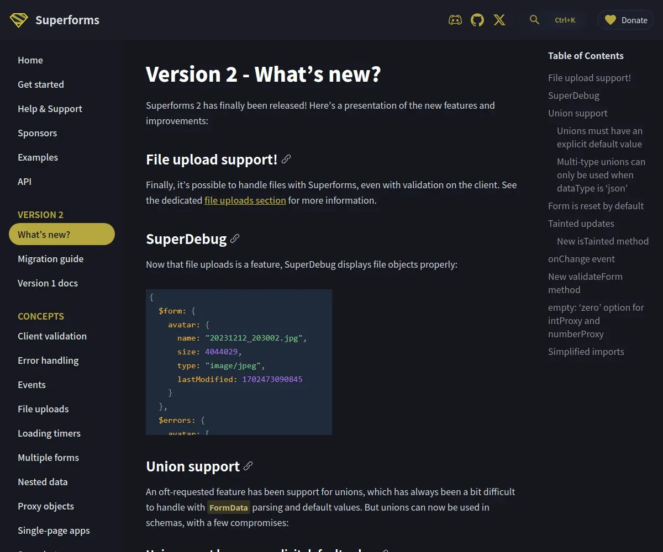Jump to onChange event section
Image resolution: width=663 pixels, height=552 pixels.
click(x=581, y=259)
